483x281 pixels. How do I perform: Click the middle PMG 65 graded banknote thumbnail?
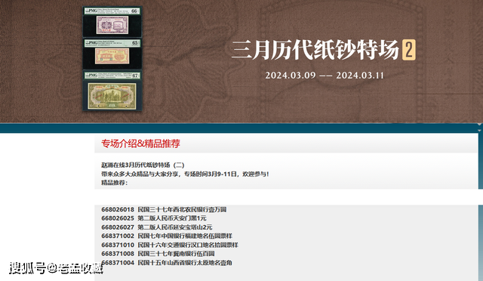click(x=112, y=54)
